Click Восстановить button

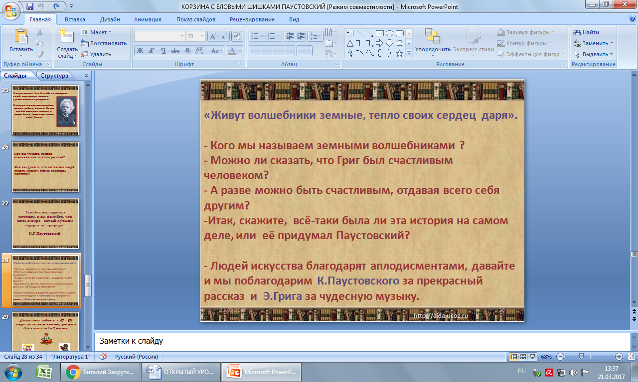[104, 43]
